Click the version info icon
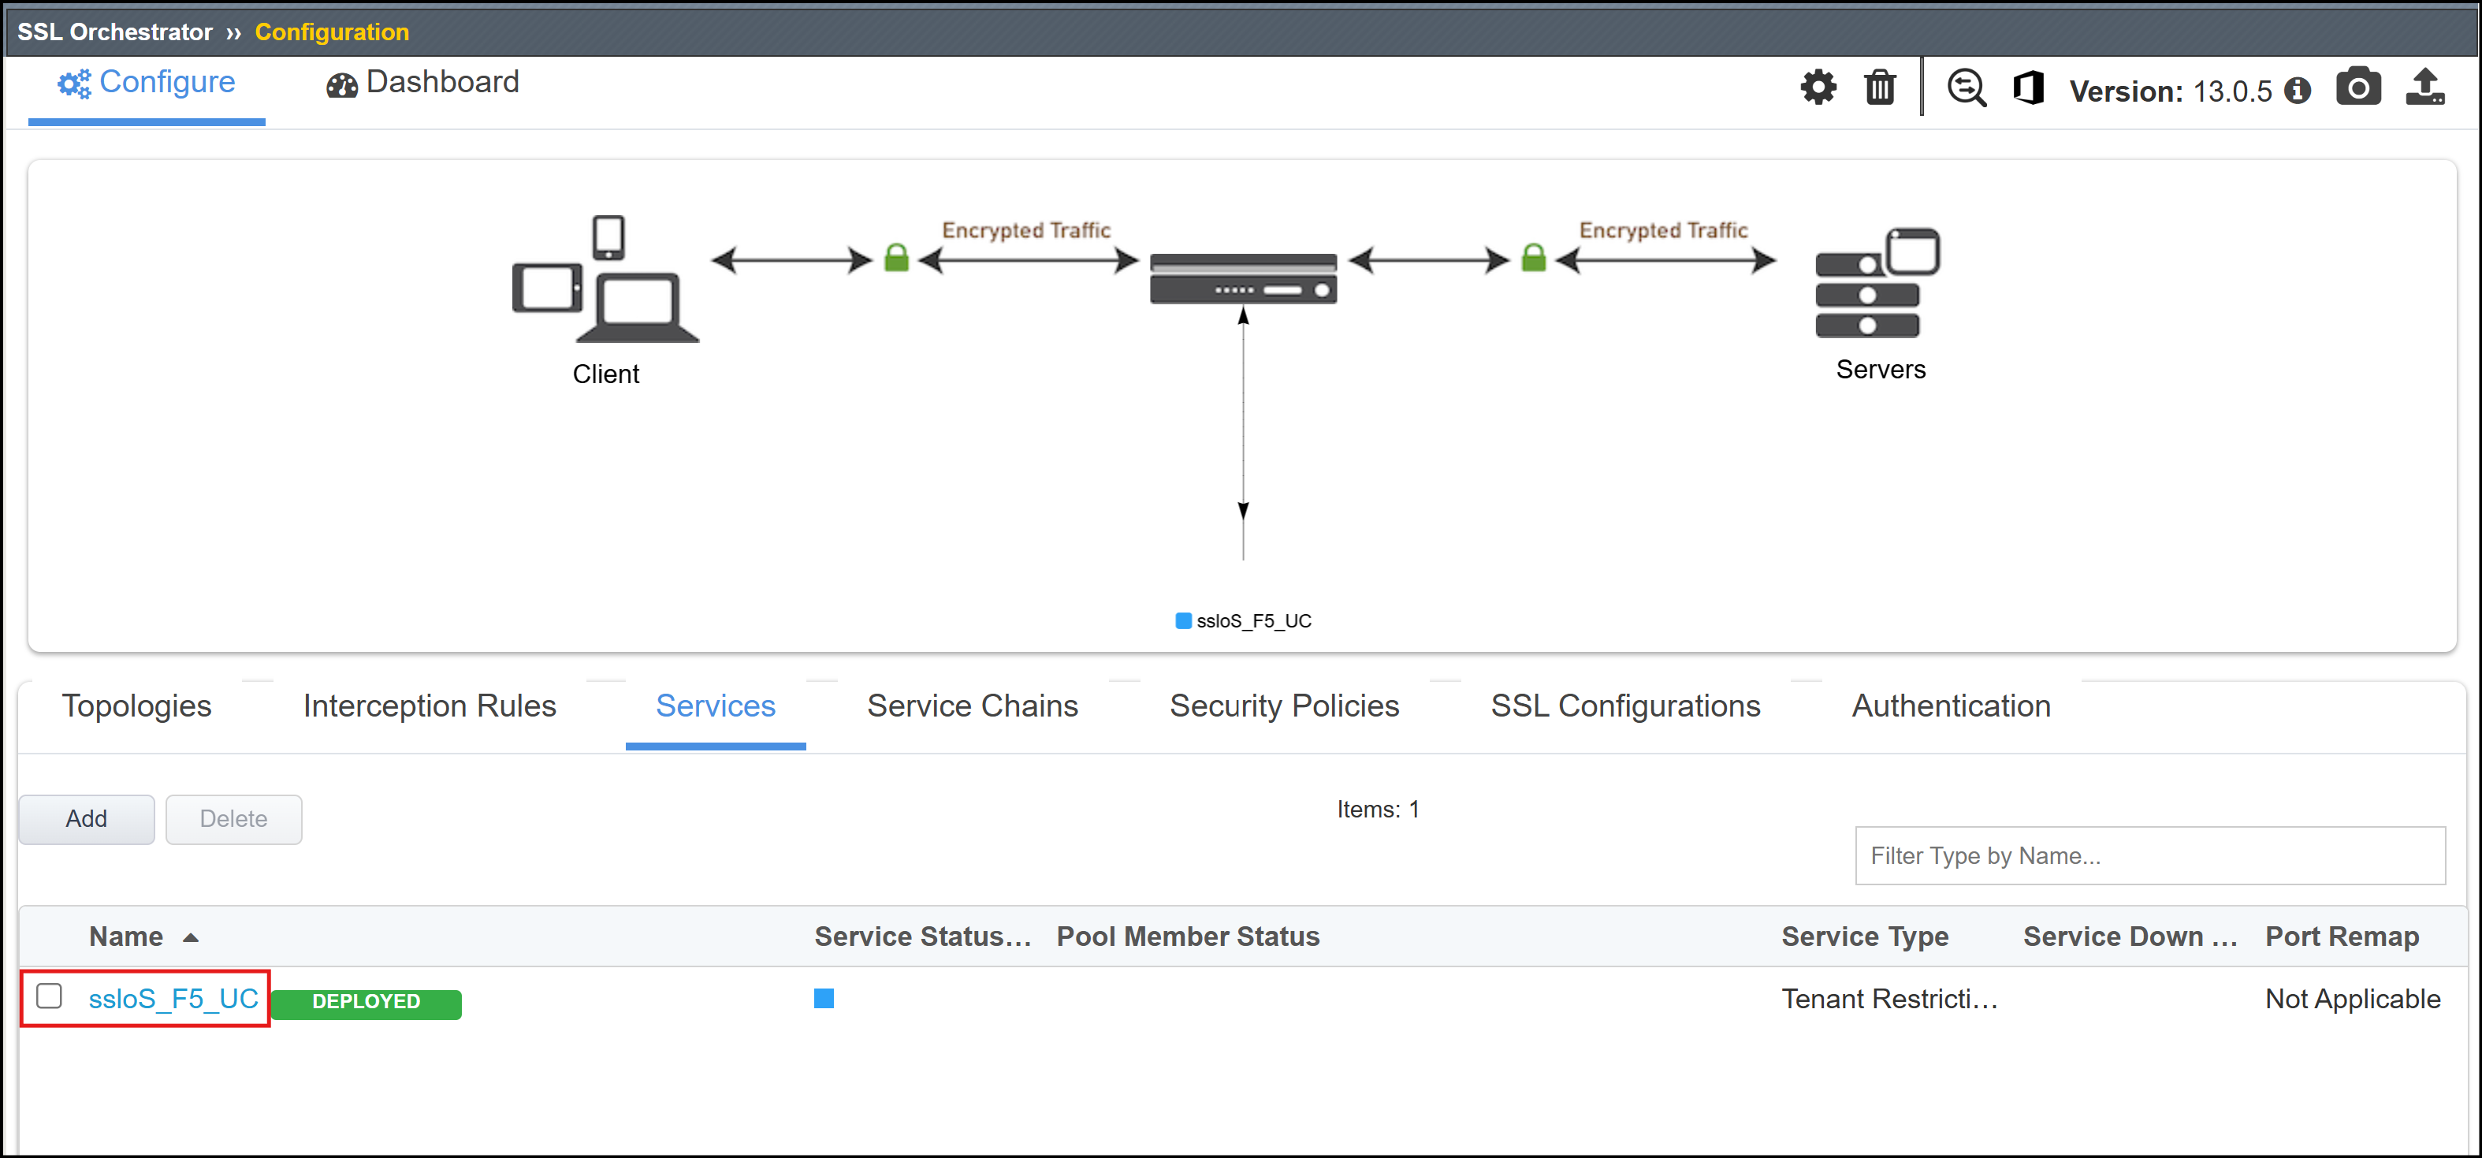Screen dimensions: 2482x1158 click(x=2297, y=91)
